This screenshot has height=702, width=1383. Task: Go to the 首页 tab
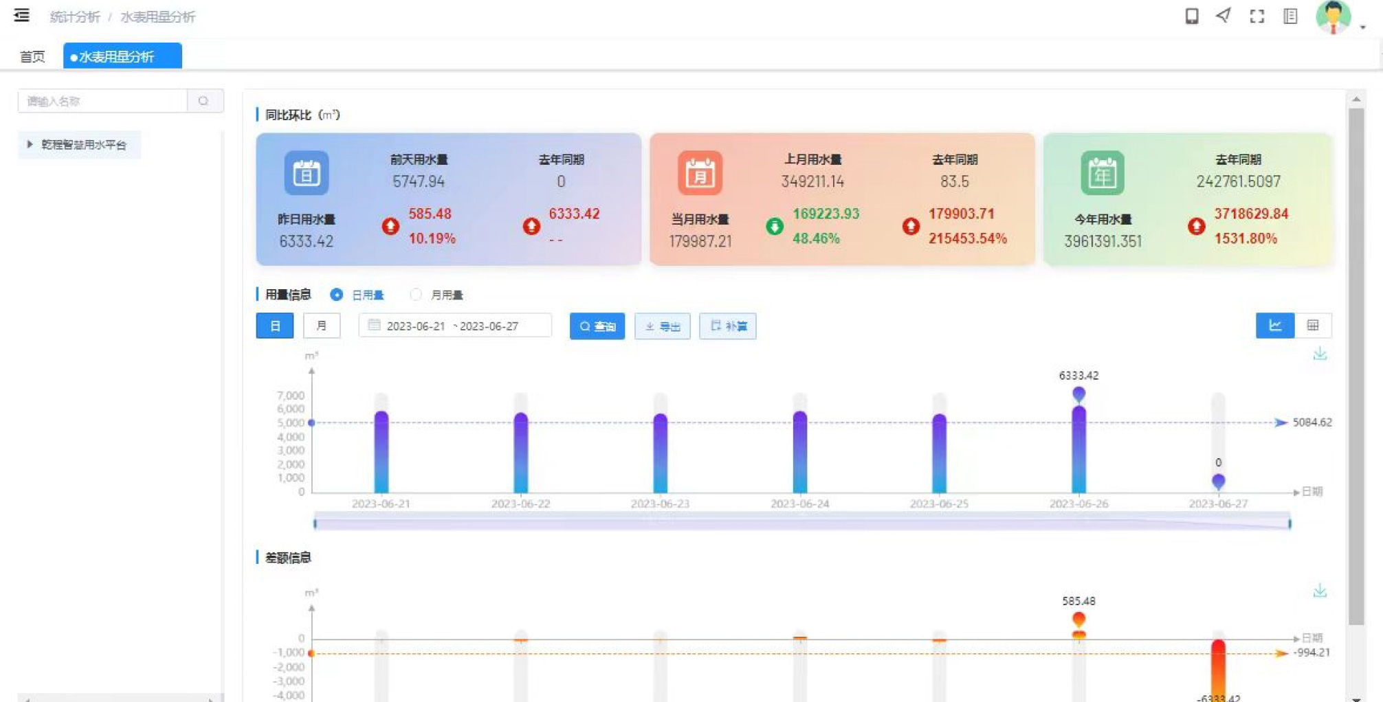click(x=32, y=56)
